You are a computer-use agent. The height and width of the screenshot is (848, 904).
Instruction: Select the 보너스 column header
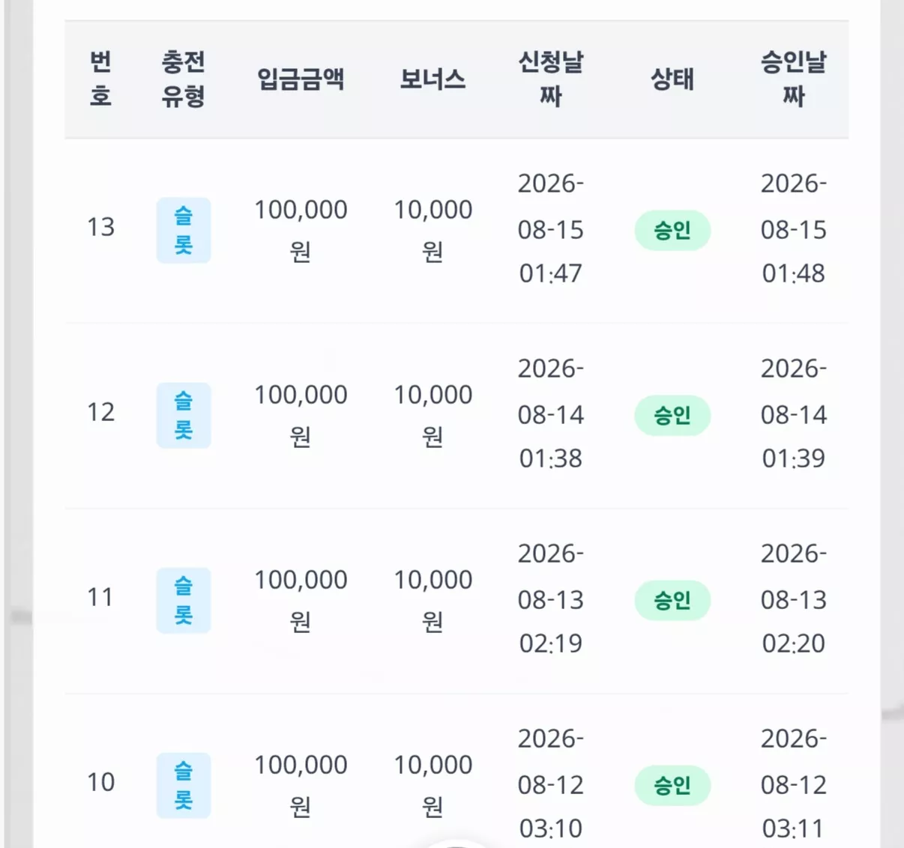(433, 79)
